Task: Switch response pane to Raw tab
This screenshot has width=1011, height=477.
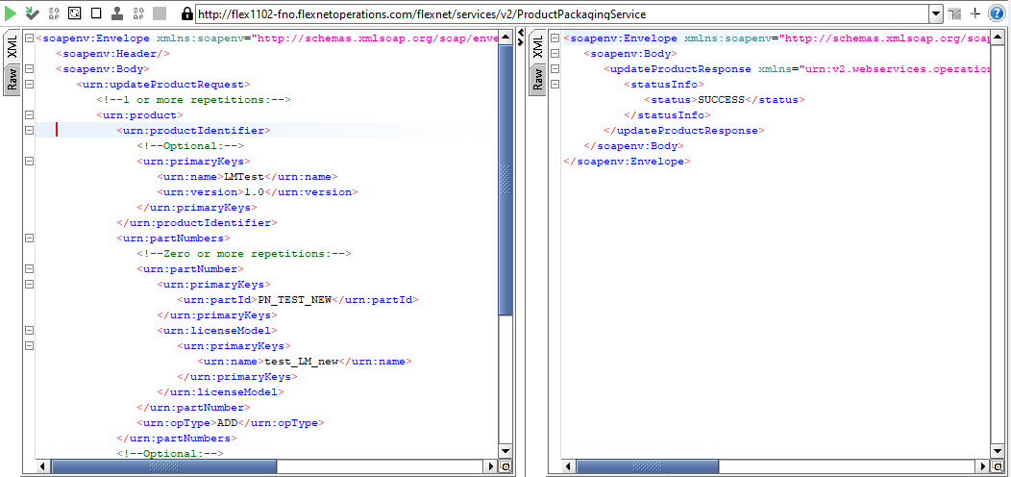Action: pos(538,80)
